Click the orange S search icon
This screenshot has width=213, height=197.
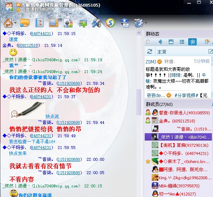pos(110,23)
